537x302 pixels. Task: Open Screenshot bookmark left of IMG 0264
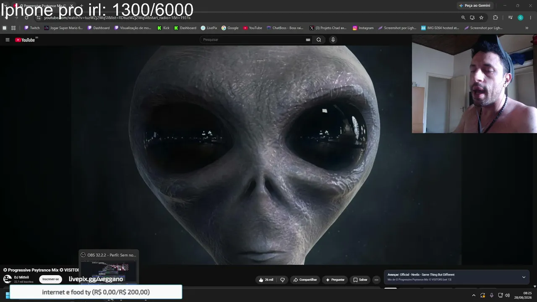397,28
